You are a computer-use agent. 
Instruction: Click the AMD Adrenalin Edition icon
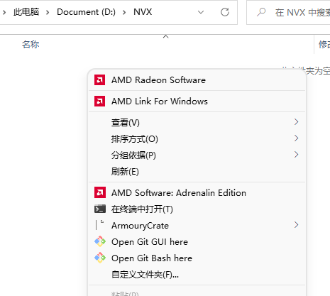(x=99, y=192)
